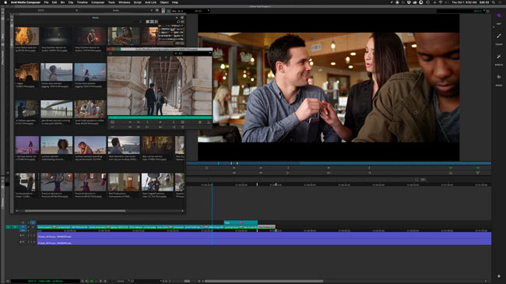
Task: Click yellow Splice-In button in source monitor
Action: click(x=200, y=122)
